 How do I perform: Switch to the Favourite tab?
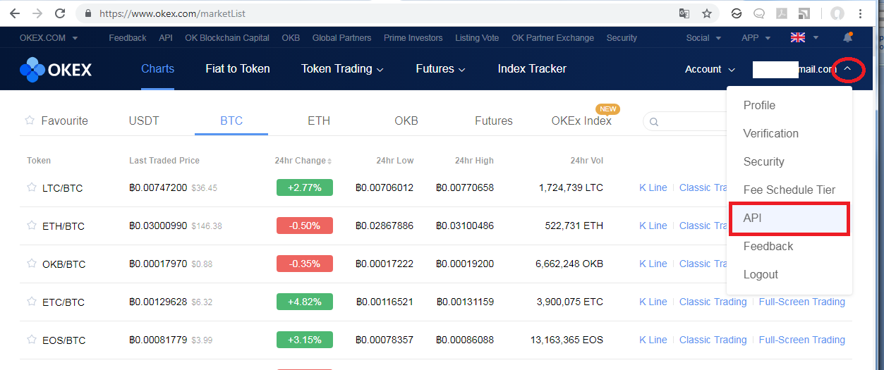(x=57, y=121)
